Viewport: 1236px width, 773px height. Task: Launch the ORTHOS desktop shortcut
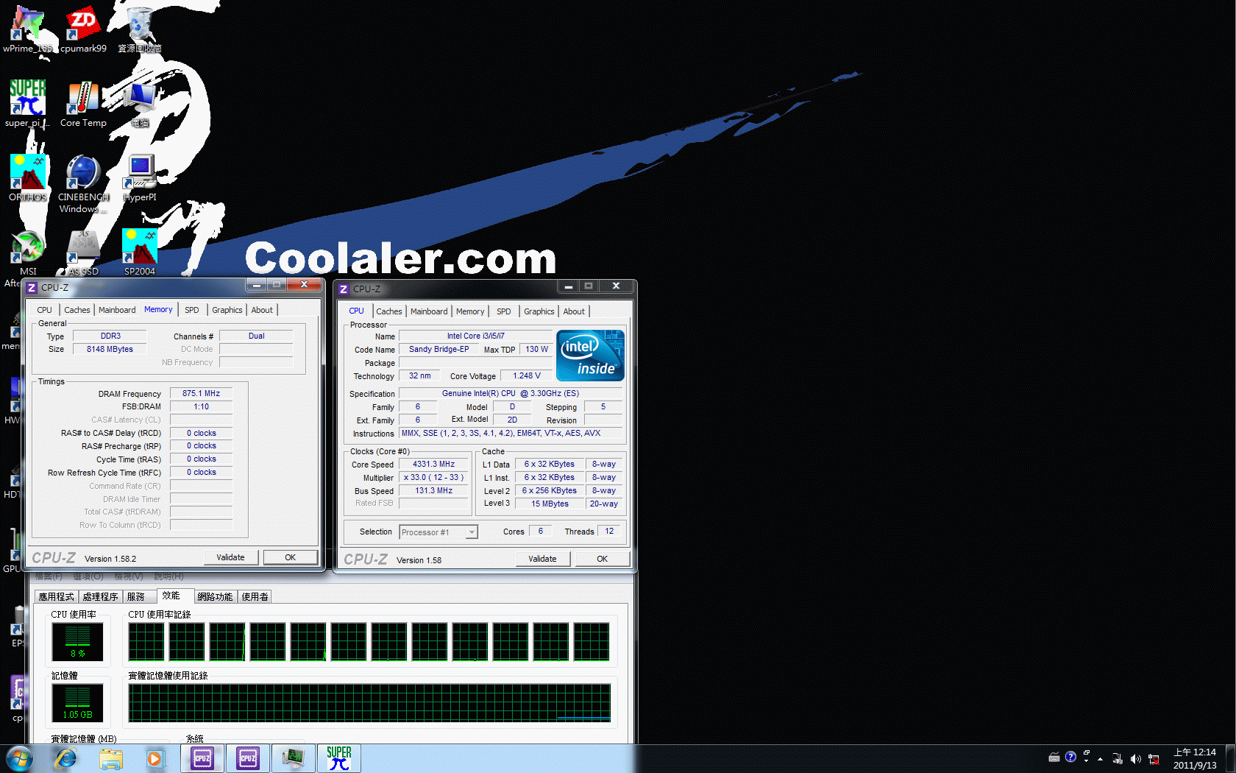[28, 178]
